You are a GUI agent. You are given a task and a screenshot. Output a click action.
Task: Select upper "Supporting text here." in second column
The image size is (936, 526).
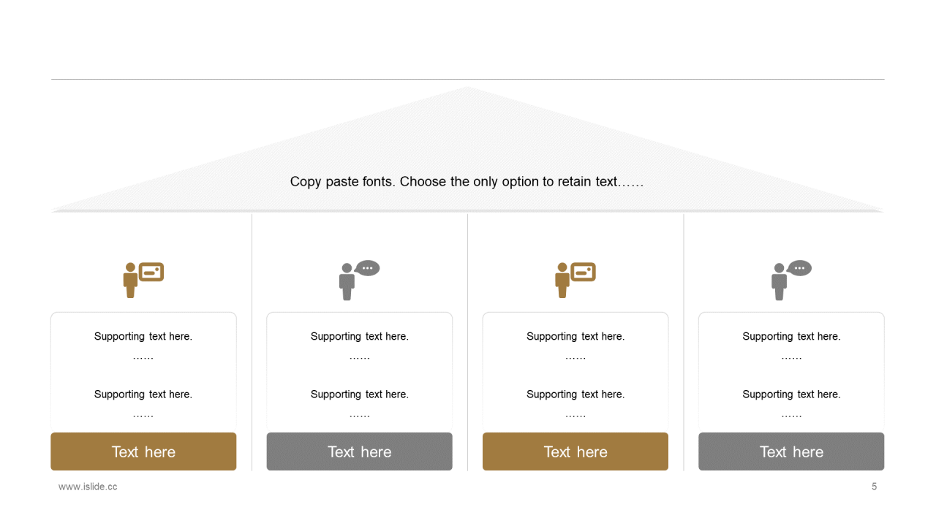click(359, 336)
